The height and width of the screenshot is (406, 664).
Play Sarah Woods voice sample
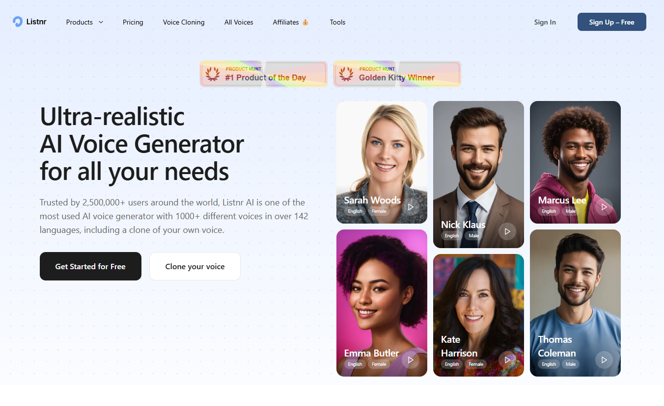(x=411, y=207)
